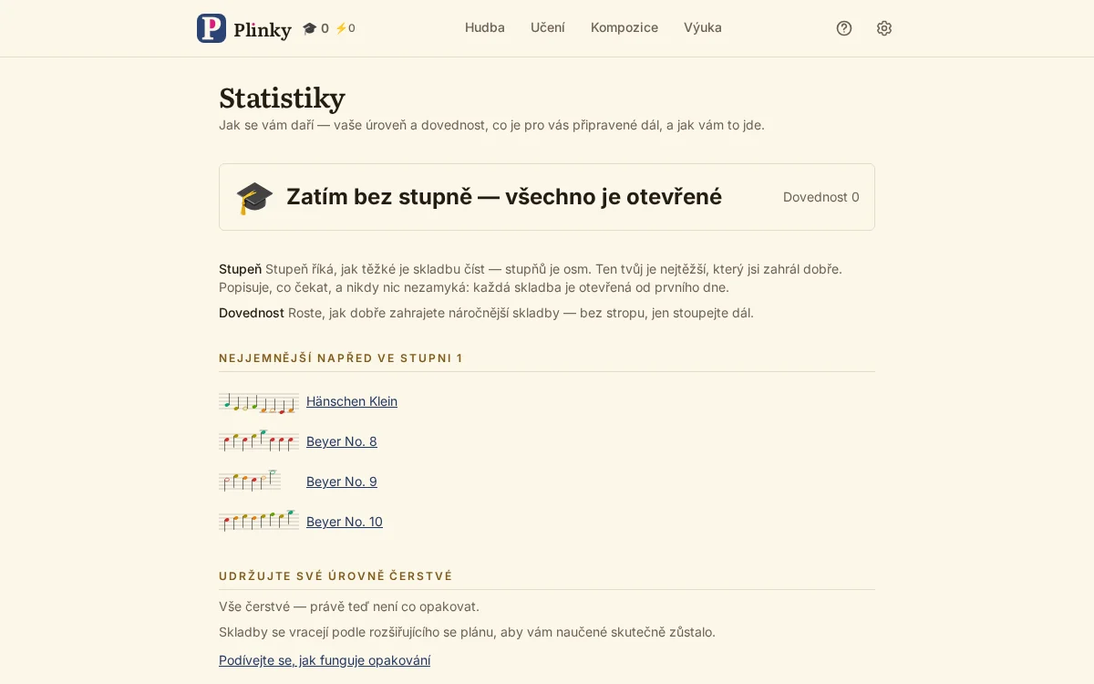The image size is (1094, 684).
Task: Open the Beyer No. 10 link
Action: (x=345, y=522)
